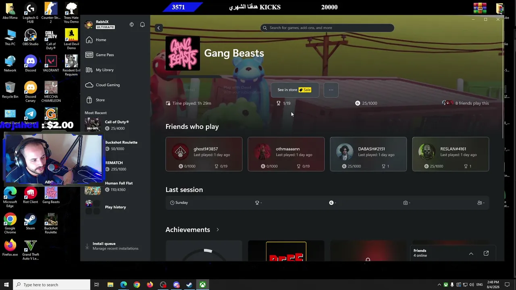Screen dimensions: 516x290
Task: Click the 1/19 achievements trophy stat
Action: (x=283, y=103)
